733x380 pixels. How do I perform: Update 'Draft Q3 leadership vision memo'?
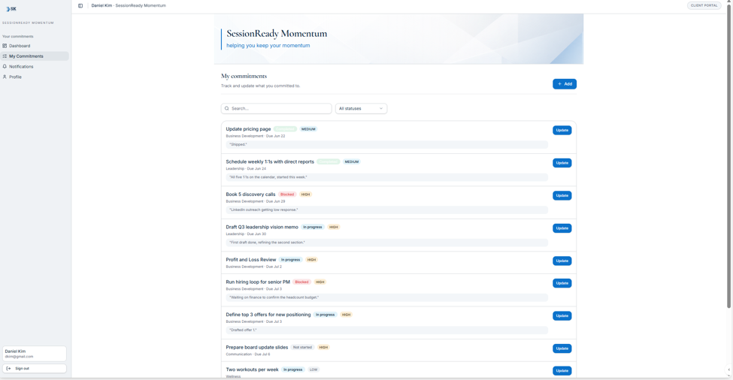point(562,228)
